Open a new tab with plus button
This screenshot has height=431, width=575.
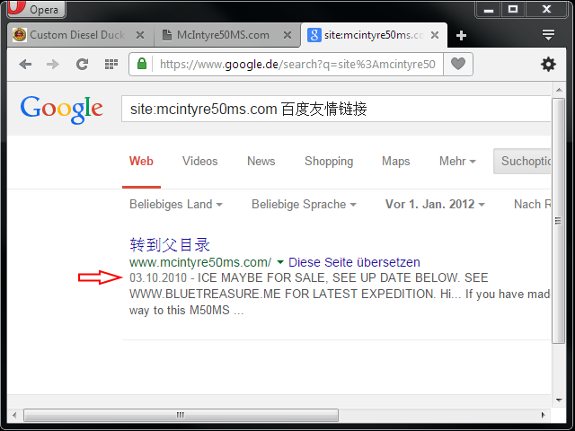point(461,36)
